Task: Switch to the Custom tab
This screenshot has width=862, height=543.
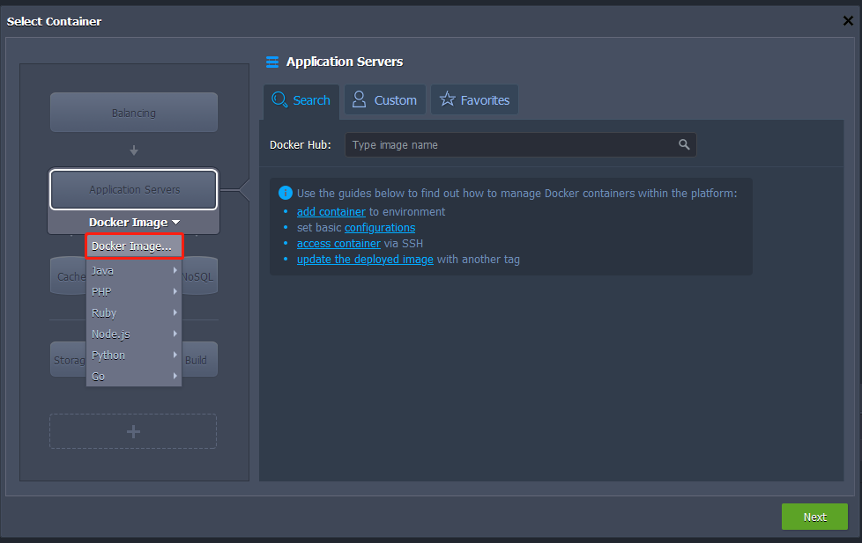Action: pos(385,100)
